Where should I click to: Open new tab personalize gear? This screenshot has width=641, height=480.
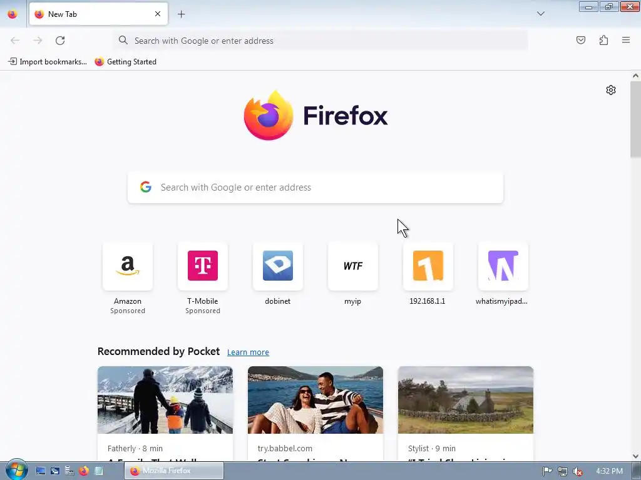pyautogui.click(x=611, y=90)
